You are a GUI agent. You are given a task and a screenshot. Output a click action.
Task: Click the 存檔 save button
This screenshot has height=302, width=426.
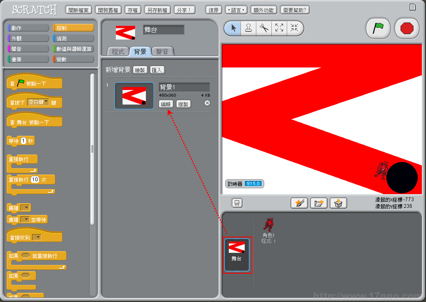tap(133, 10)
